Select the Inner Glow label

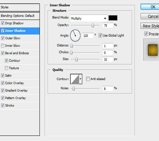12,46
